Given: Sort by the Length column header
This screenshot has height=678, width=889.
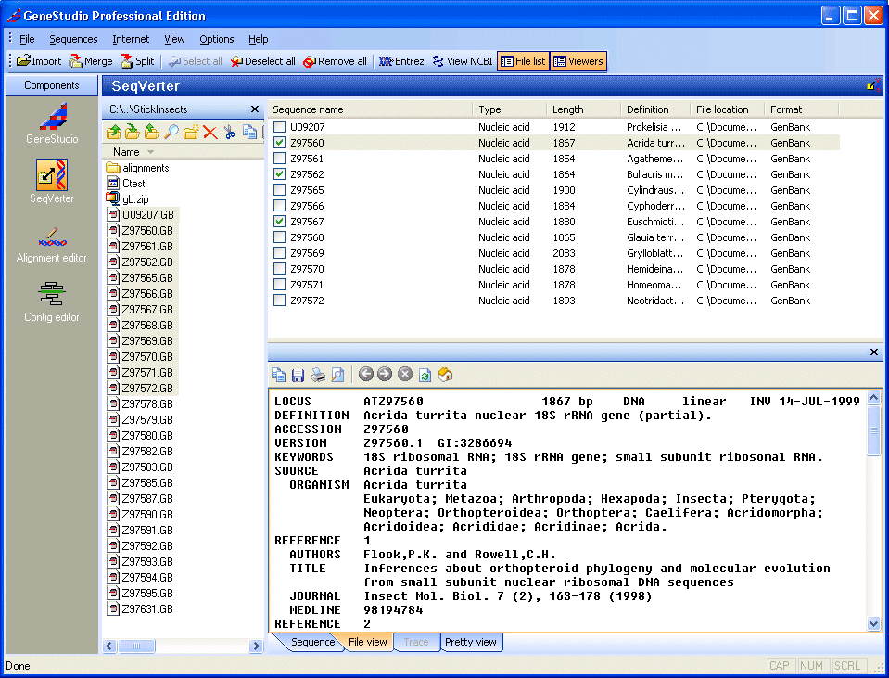Looking at the screenshot, I should click(583, 109).
